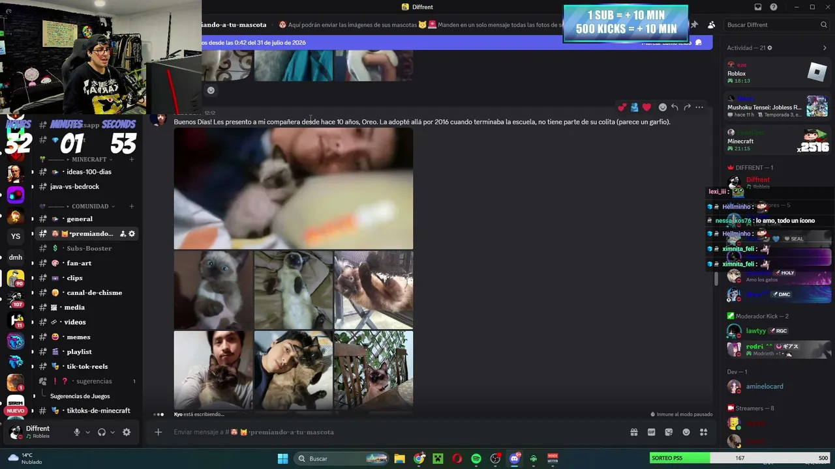
Task: Open the photo of man holding cat
Action: [213, 370]
